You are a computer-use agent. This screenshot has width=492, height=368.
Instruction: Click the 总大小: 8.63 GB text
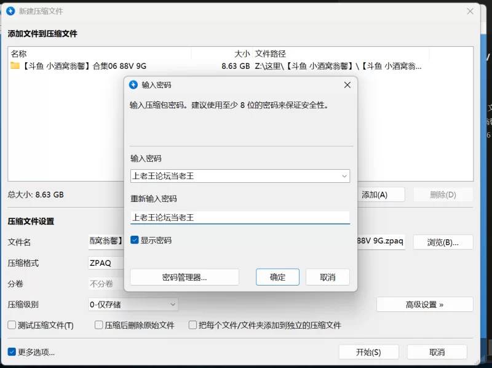pos(36,194)
